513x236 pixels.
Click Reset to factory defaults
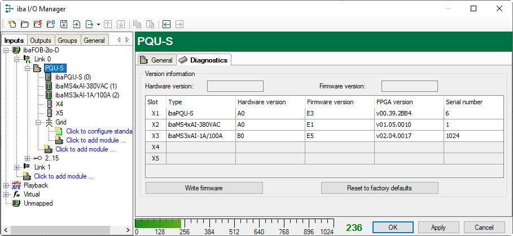(379, 188)
